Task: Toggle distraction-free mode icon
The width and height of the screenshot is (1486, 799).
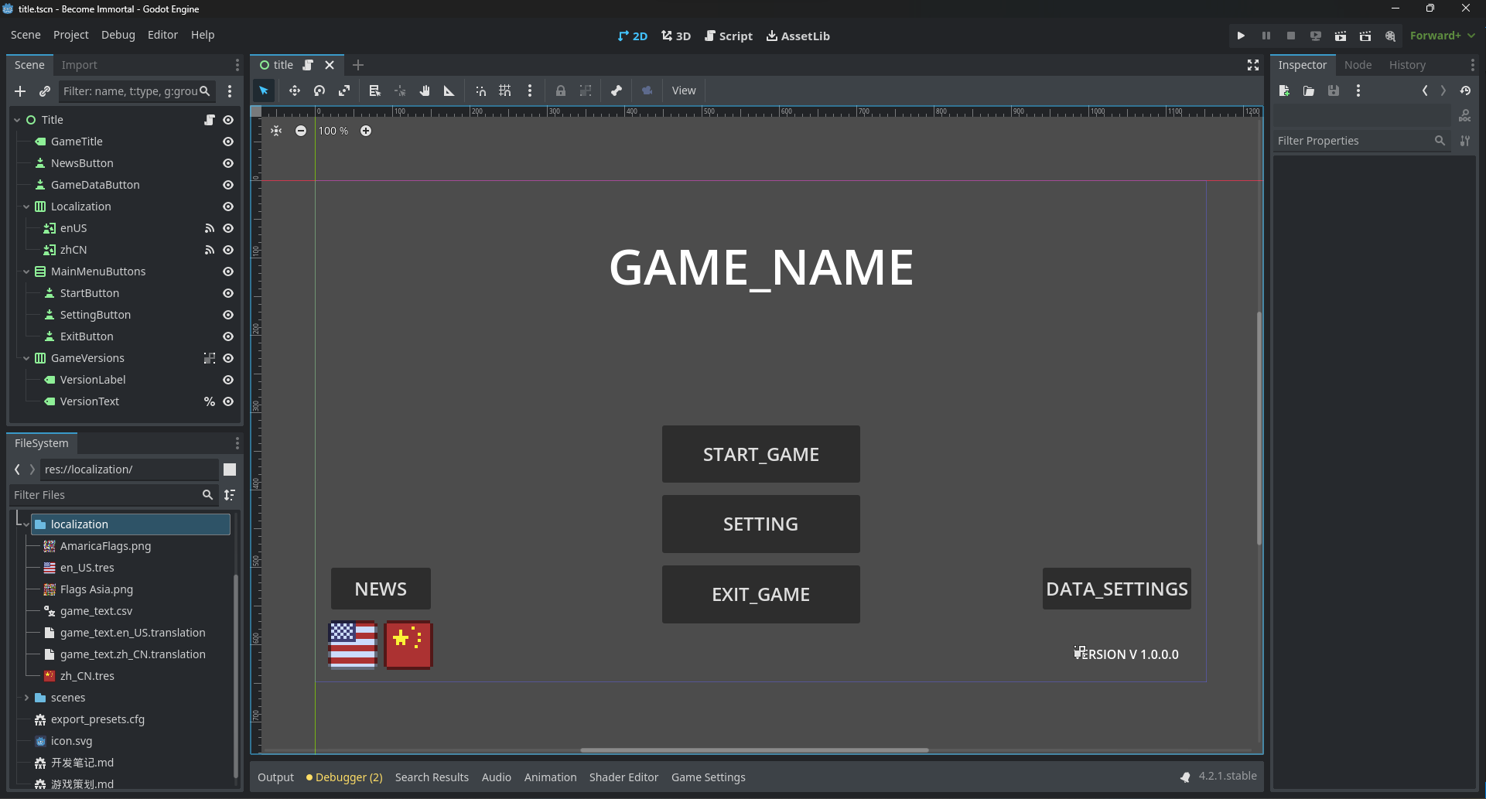Action: (x=1253, y=65)
